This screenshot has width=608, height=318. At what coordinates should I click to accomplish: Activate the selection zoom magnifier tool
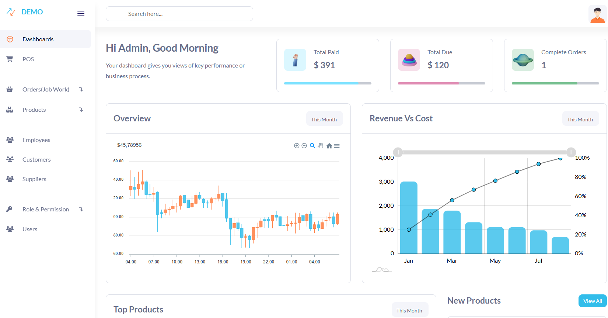pos(312,146)
